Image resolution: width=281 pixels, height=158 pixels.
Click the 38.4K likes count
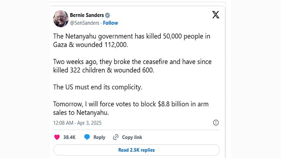click(70, 137)
